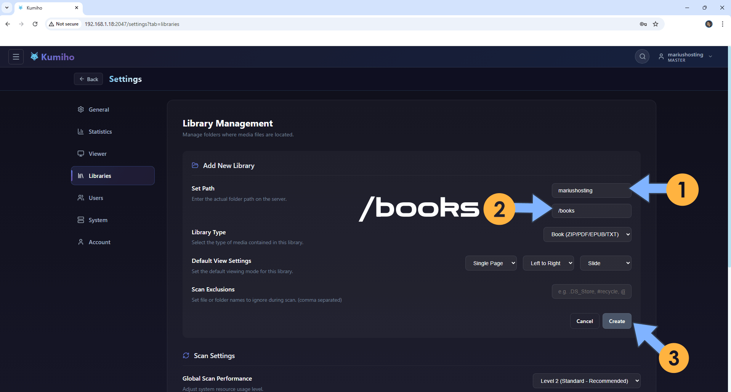Reload the page in the browser

coord(35,24)
